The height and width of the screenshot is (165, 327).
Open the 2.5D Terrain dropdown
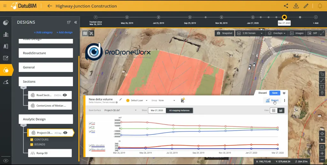250,33
